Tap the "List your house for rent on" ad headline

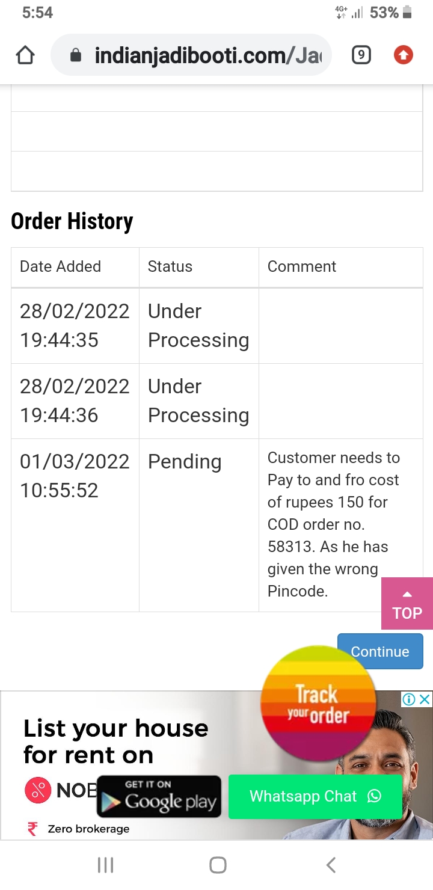pyautogui.click(x=115, y=741)
